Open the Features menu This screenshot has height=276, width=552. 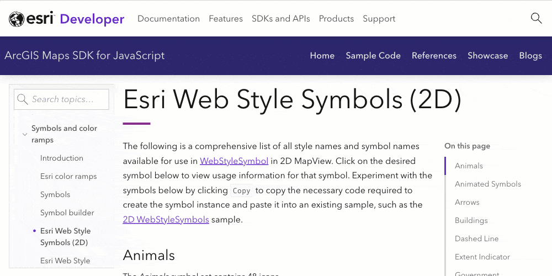226,19
